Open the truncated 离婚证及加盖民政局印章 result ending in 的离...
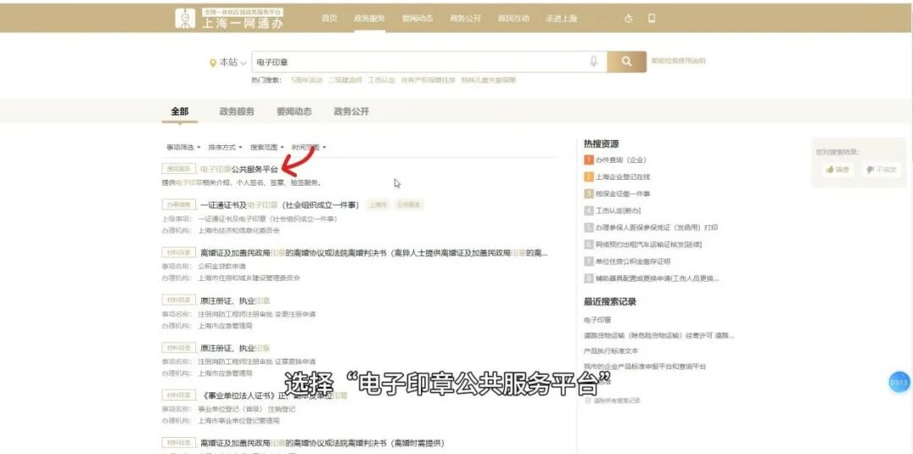913x454 pixels. [x=374, y=253]
